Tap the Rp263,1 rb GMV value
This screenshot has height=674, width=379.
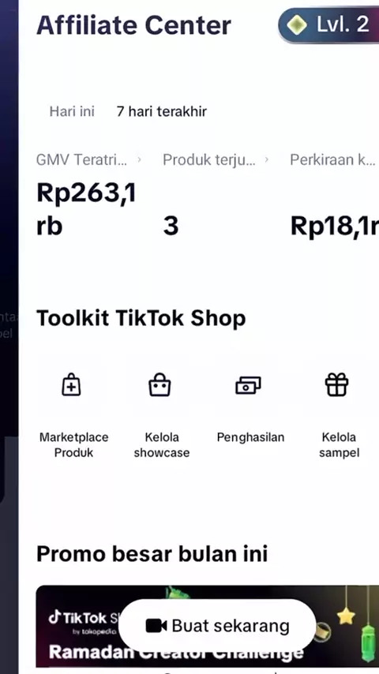86,209
